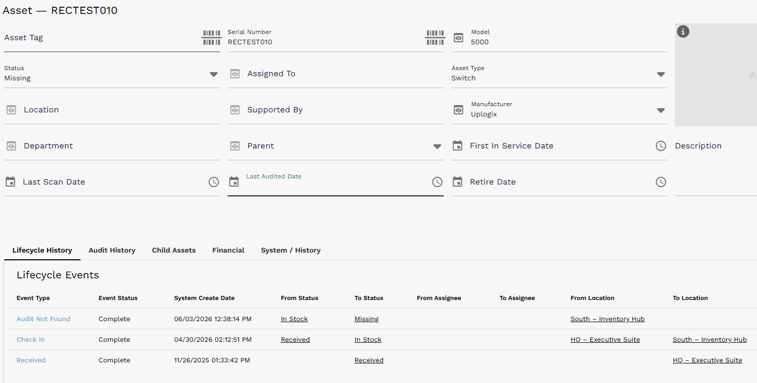Click the Serial Number barcode scan icon
This screenshot has height=383, width=757.
coord(435,38)
